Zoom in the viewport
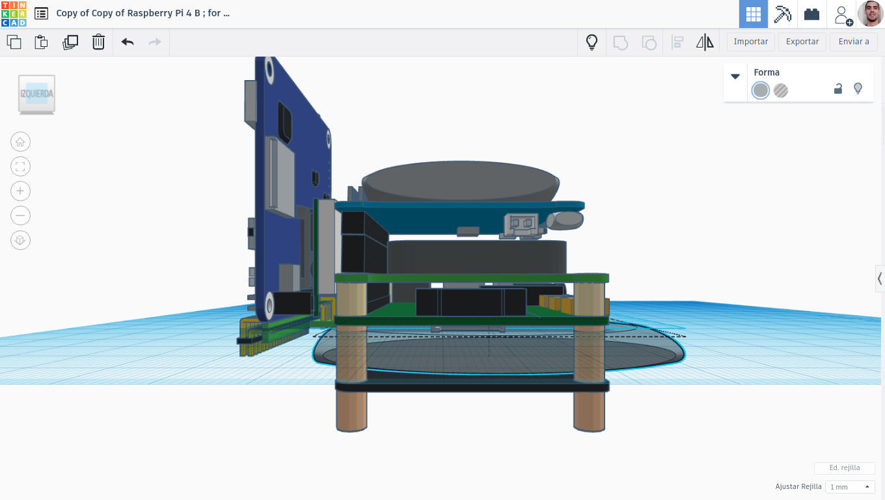Viewport: 885px width, 500px height. 20,191
